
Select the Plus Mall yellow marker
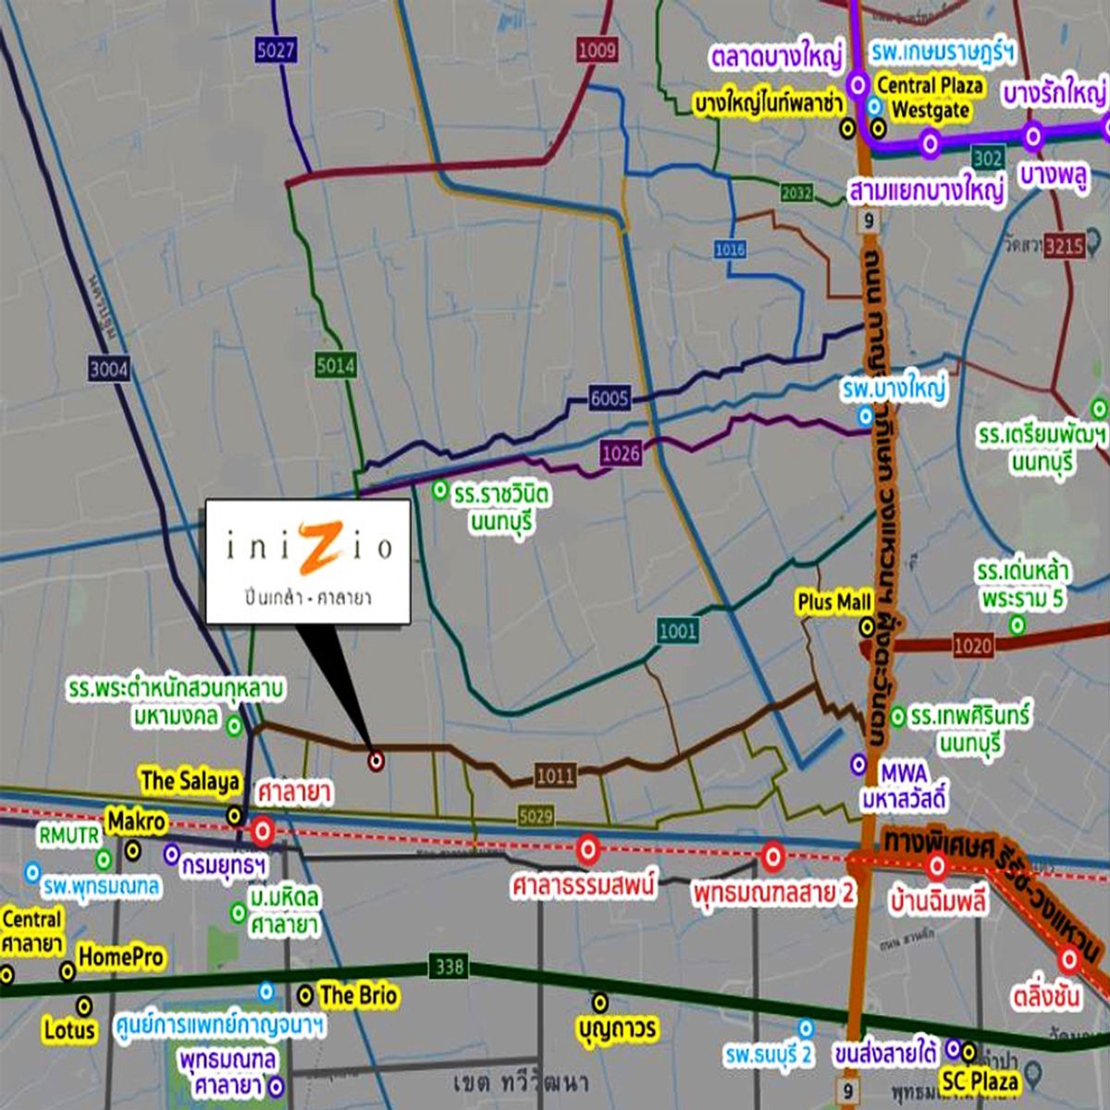click(867, 627)
